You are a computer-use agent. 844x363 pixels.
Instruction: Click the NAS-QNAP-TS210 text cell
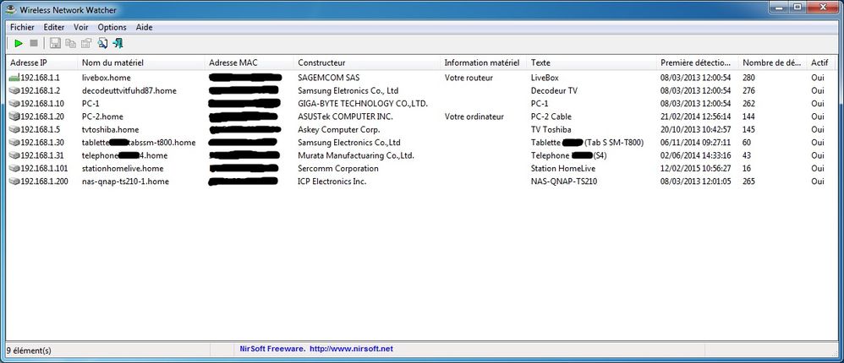(563, 181)
